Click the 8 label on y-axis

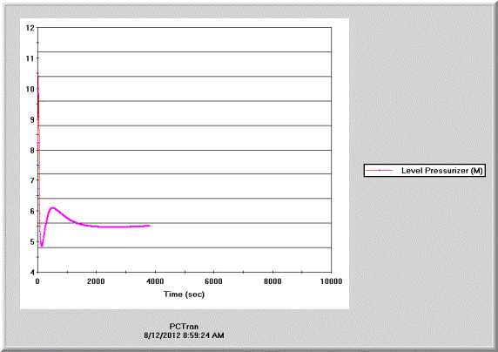coord(32,150)
